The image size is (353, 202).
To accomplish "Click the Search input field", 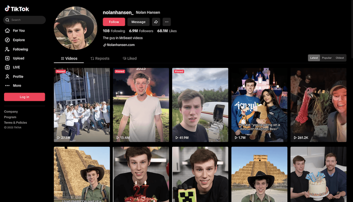I will click(27, 20).
